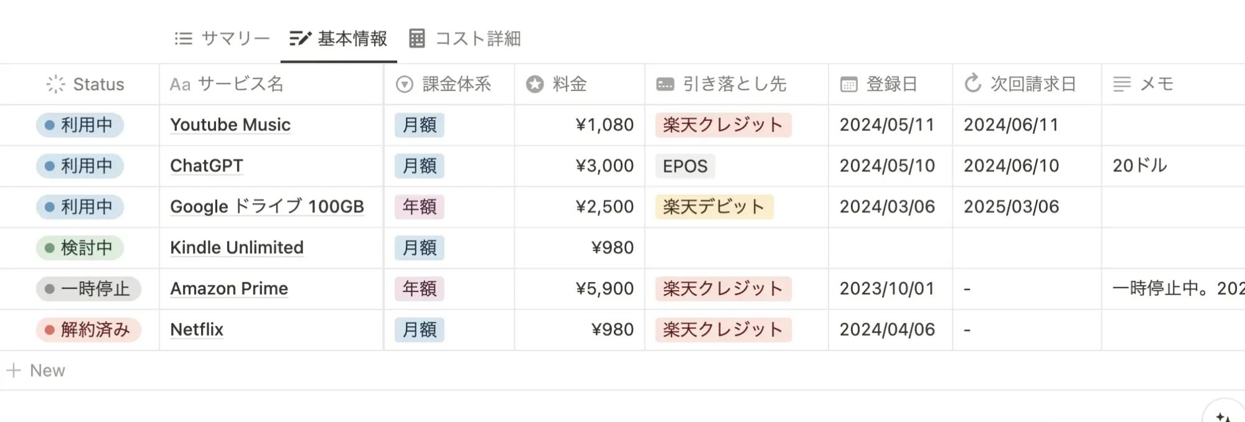The image size is (1245, 422).
Task: Click the star icon beside 料金
Action: tap(535, 84)
